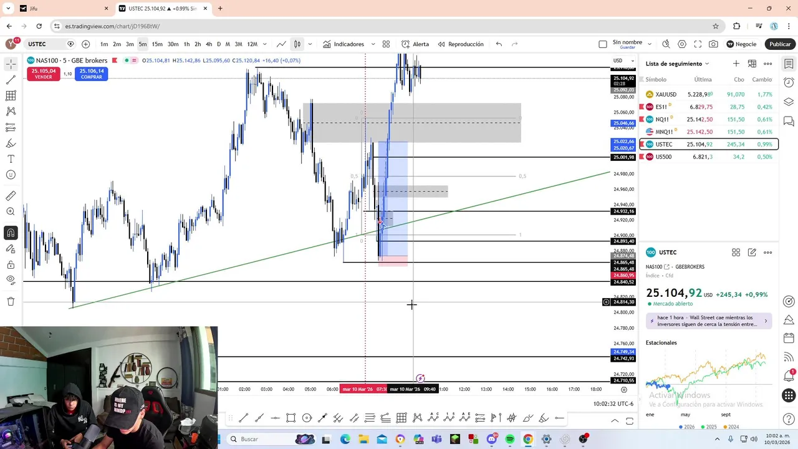Expand the timeframe list dropdown arrow
The height and width of the screenshot is (449, 798).
(265, 44)
